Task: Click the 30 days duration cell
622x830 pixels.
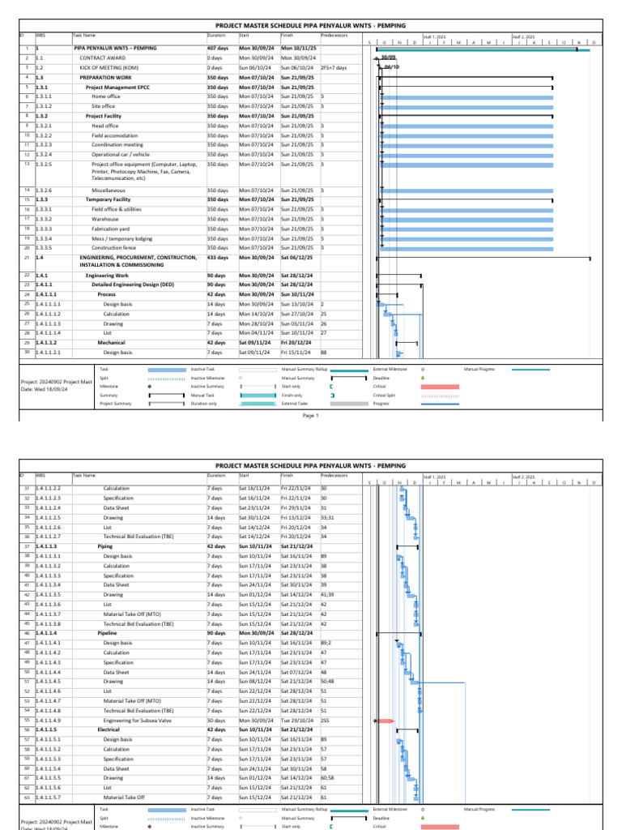Action: coord(216,721)
